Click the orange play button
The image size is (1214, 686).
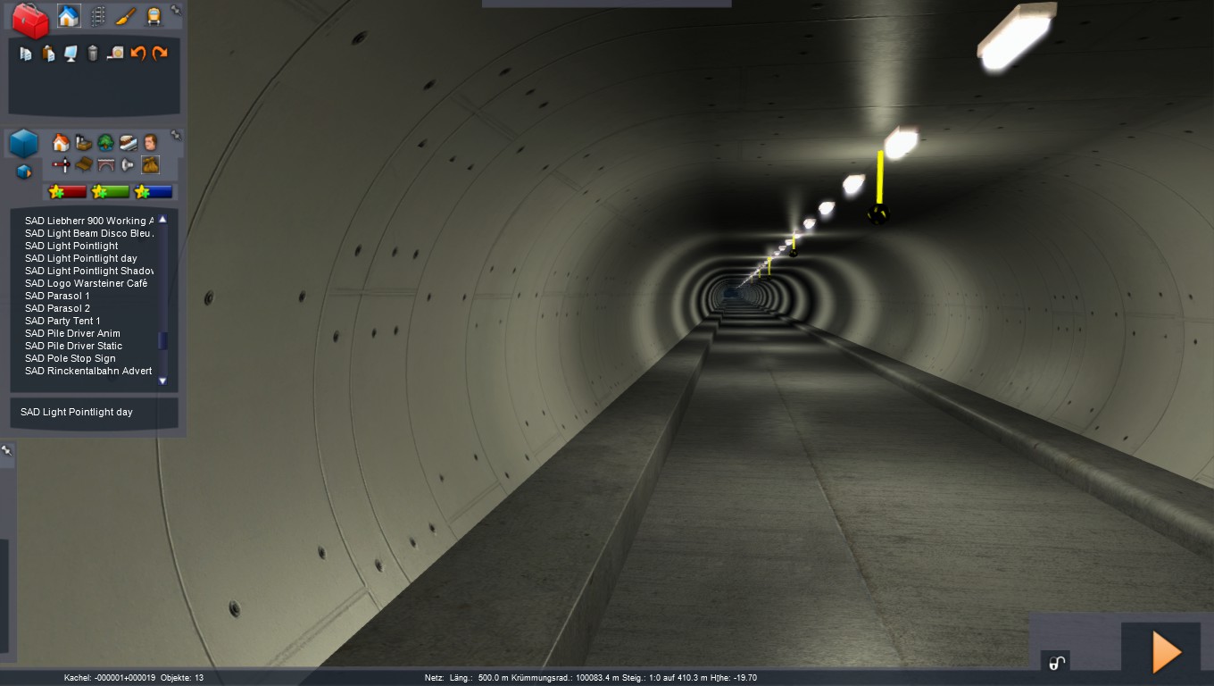[x=1167, y=652]
